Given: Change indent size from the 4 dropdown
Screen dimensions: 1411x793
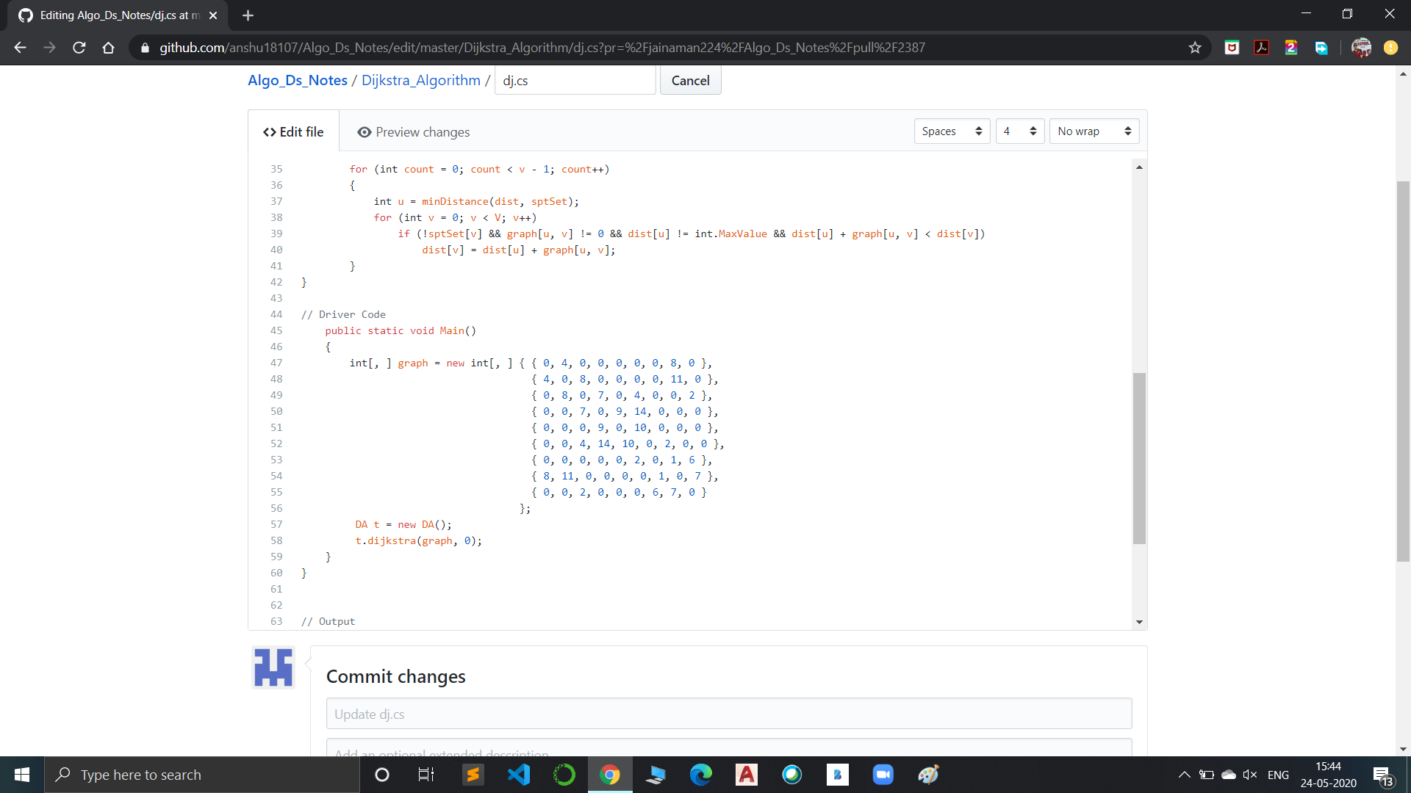Looking at the screenshot, I should (1019, 131).
